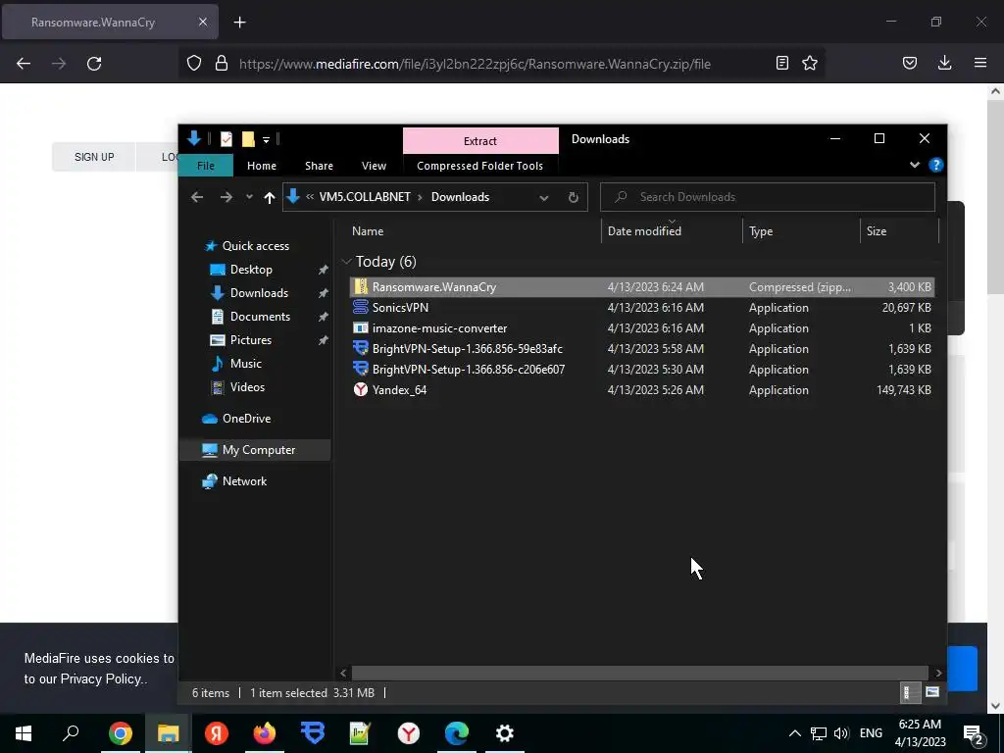Click Explorer horizontal scrollbar
1004x753 pixels.
click(639, 673)
